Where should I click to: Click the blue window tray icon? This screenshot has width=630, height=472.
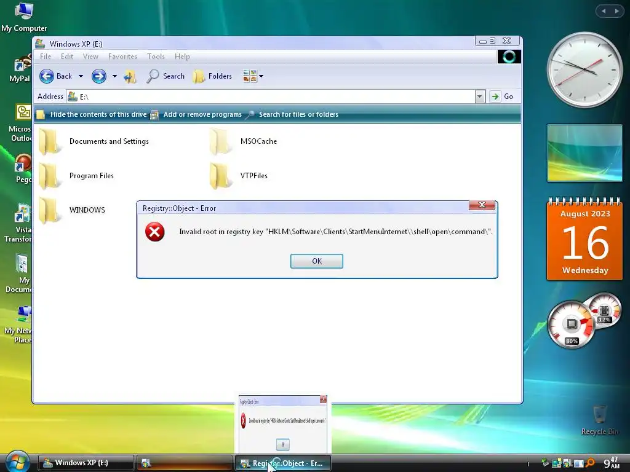(x=578, y=463)
